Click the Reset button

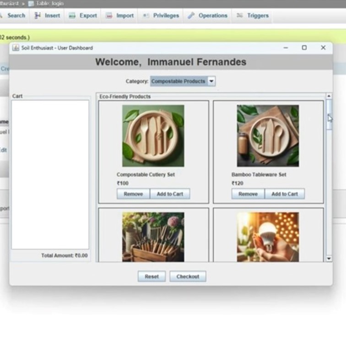(151, 276)
